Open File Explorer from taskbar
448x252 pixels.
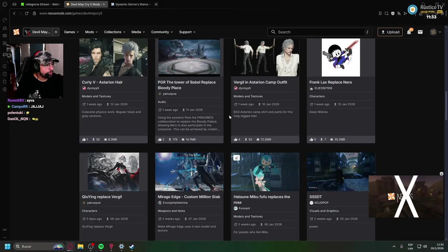pyautogui.click(x=80, y=246)
